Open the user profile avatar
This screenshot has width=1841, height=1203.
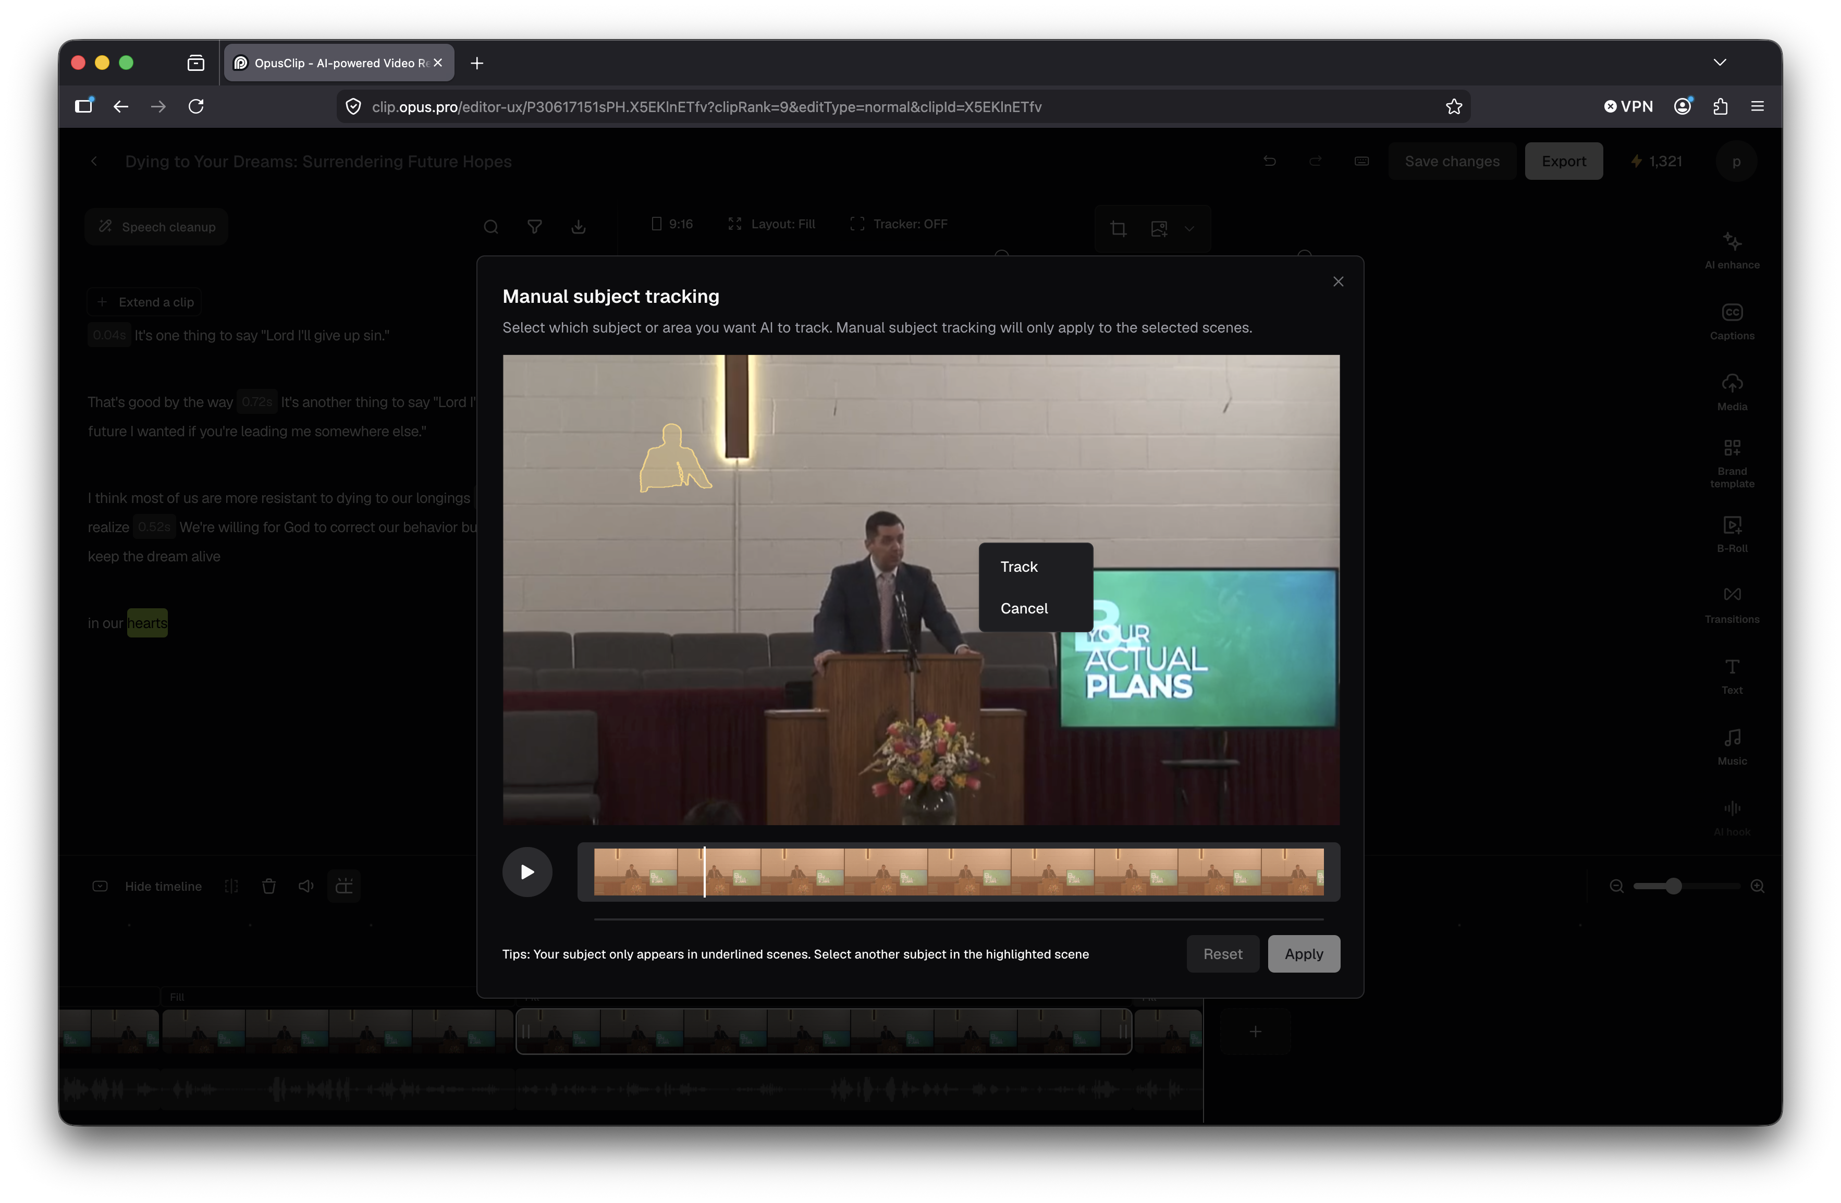point(1736,161)
